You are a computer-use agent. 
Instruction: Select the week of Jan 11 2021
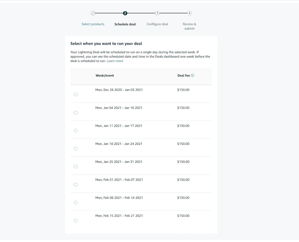(75, 130)
